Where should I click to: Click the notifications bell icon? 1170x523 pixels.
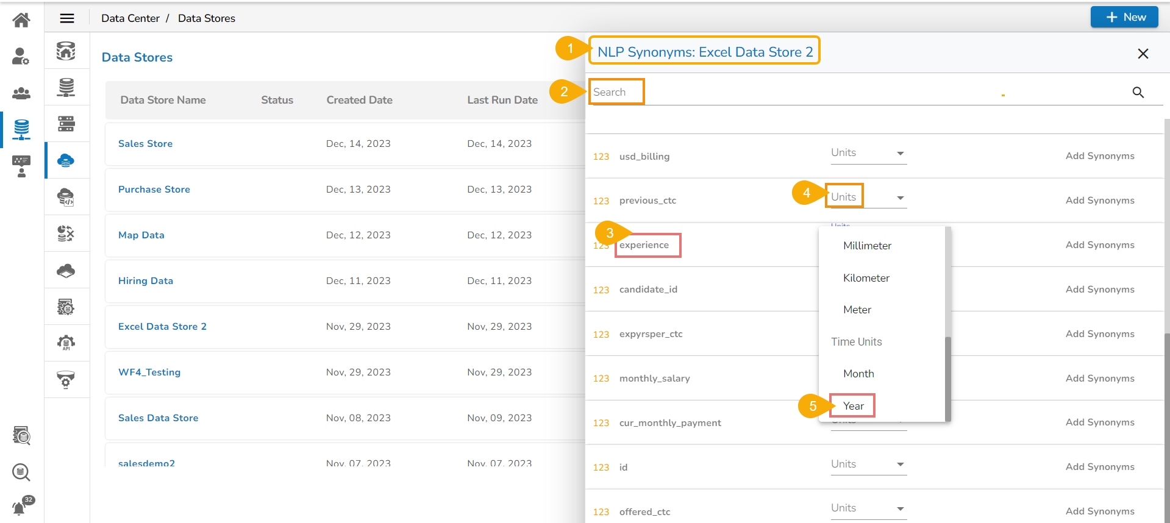pyautogui.click(x=21, y=507)
